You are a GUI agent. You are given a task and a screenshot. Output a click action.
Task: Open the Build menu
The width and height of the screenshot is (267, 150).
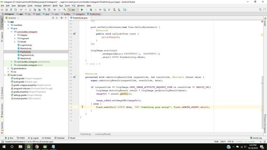click(x=55, y=5)
